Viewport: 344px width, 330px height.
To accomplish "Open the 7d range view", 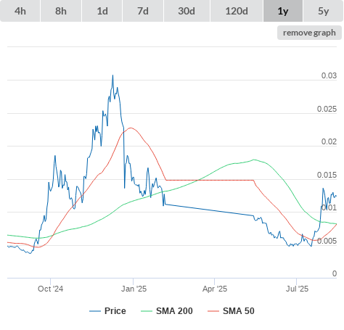I will click(143, 11).
